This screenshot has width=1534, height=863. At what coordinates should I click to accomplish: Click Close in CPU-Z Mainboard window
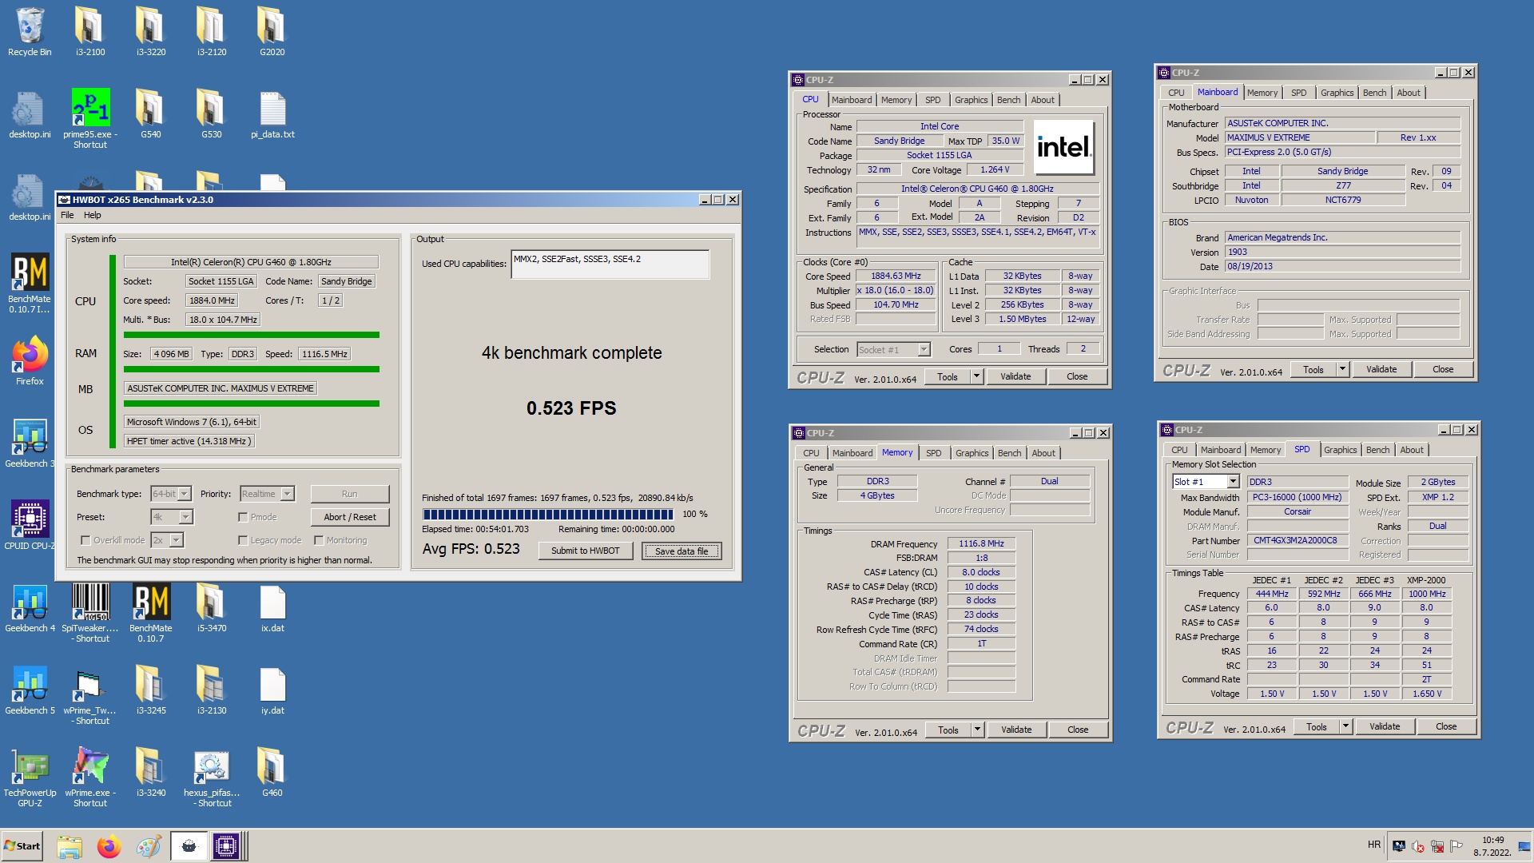[x=1443, y=369]
